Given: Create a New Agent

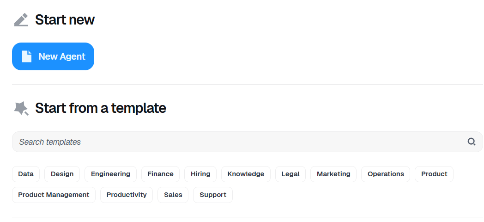Looking at the screenshot, I should coord(53,56).
